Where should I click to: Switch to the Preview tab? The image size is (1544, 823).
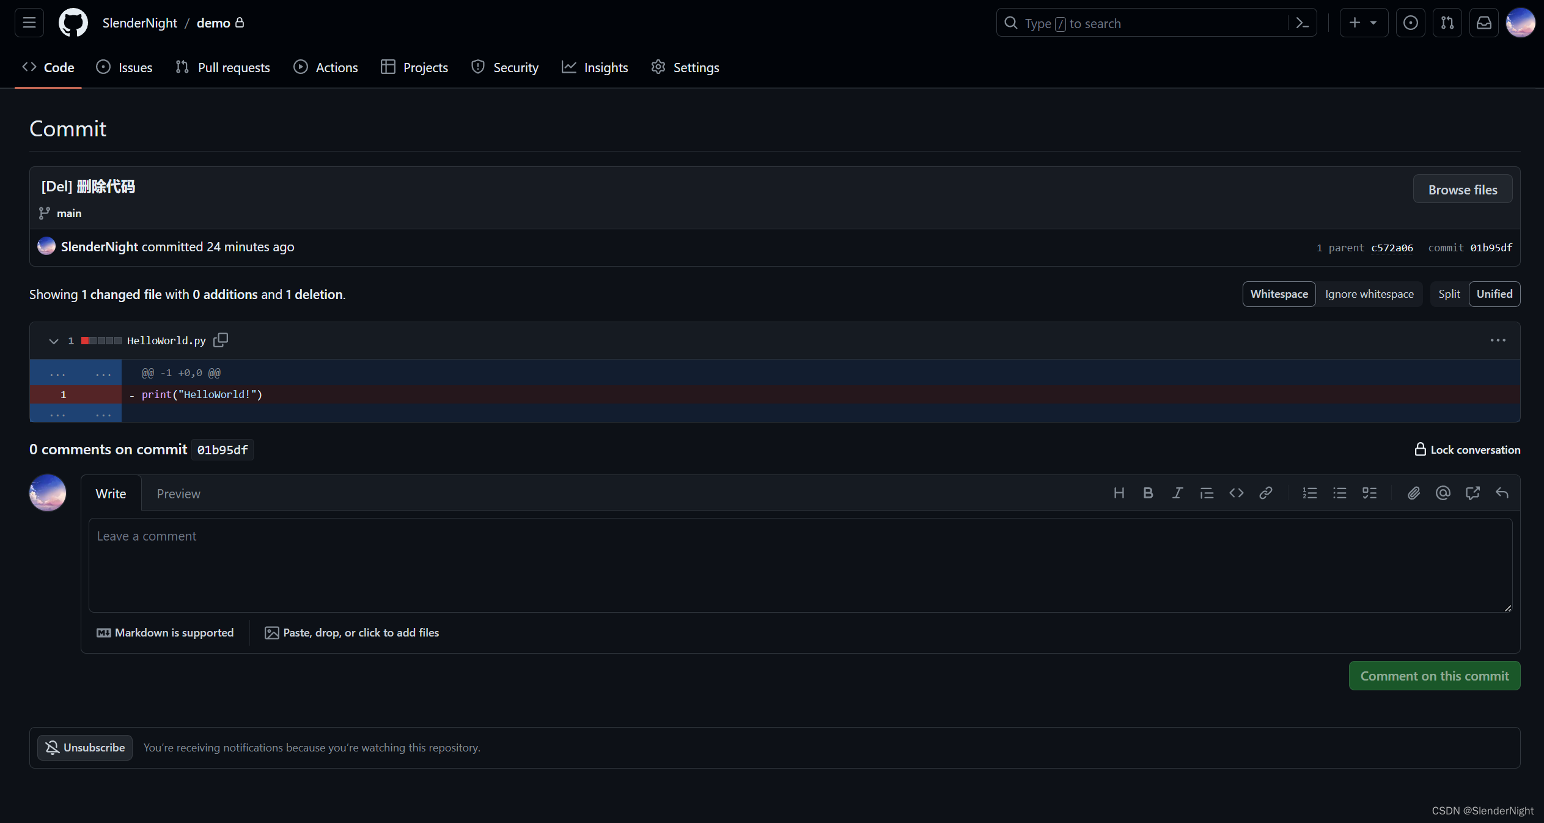coord(178,493)
